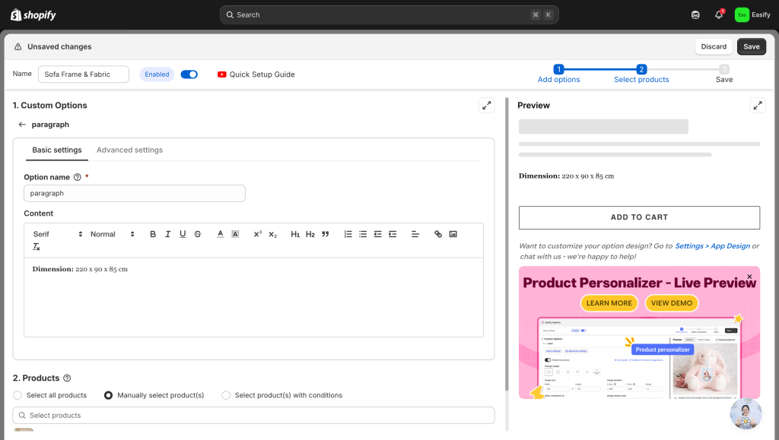This screenshot has width=779, height=440.
Task: Clear formatting with the Tx icon
Action: [x=37, y=247]
